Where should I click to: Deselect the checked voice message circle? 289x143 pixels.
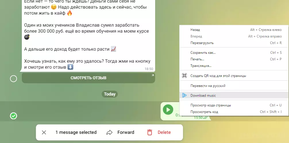point(14,116)
